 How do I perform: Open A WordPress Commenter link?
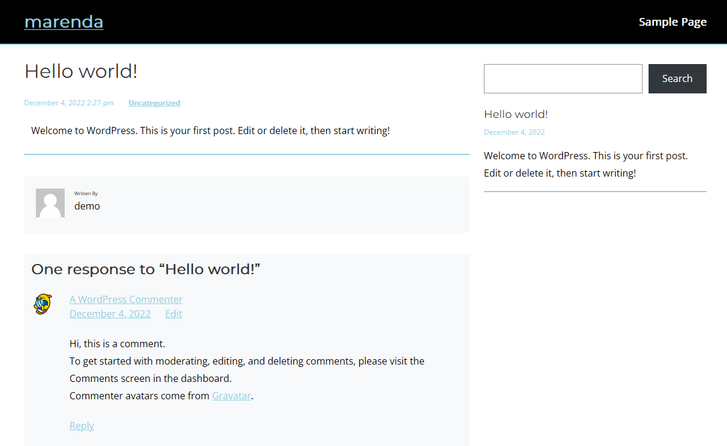(x=126, y=299)
